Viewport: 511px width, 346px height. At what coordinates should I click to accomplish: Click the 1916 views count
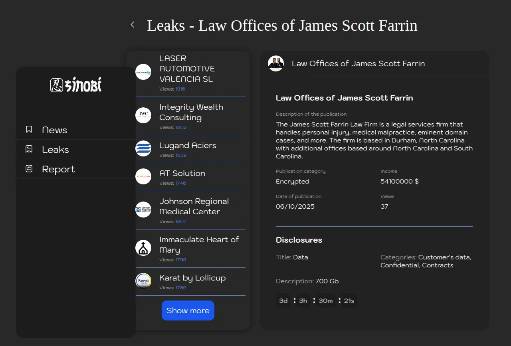180,89
